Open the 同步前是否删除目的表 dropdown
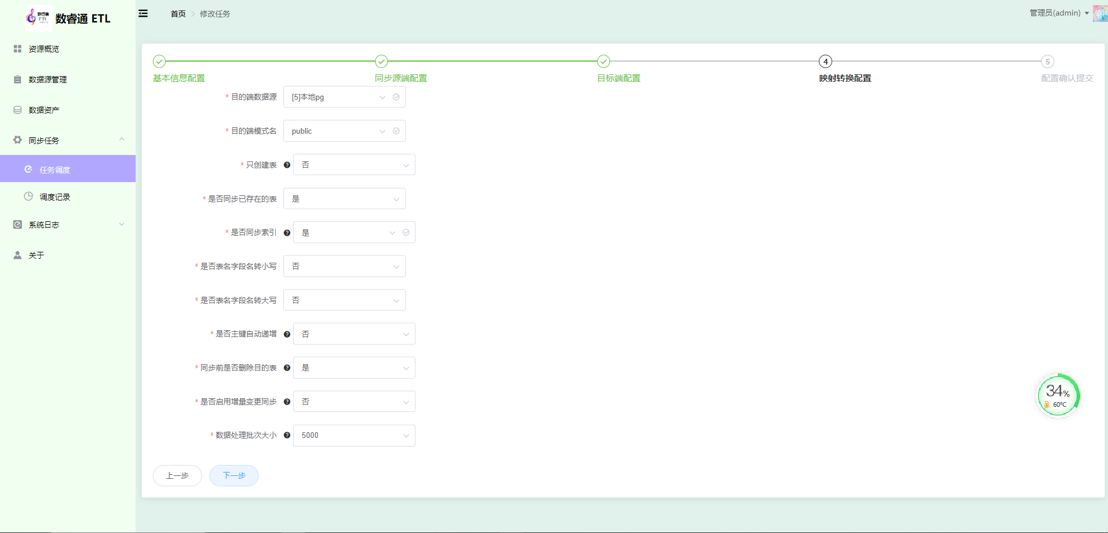 point(354,368)
